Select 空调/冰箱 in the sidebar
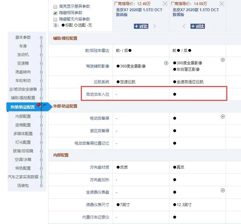The height and width of the screenshot is (224, 241). click(x=23, y=159)
